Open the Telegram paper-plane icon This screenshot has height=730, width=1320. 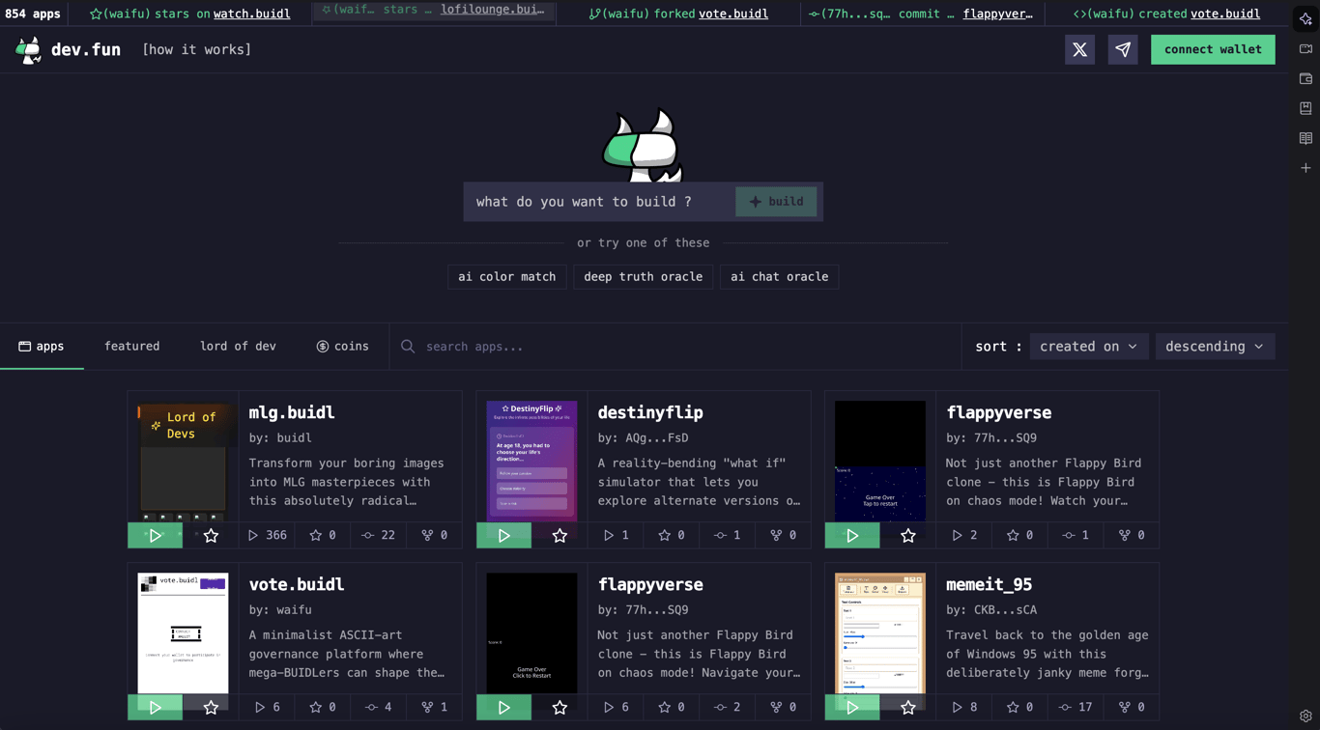tap(1123, 49)
